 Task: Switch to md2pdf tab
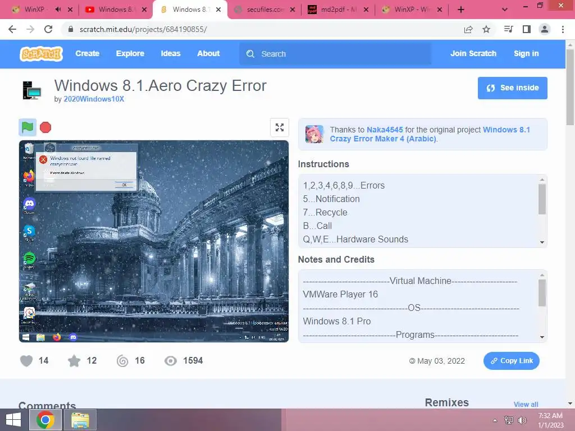click(x=339, y=10)
